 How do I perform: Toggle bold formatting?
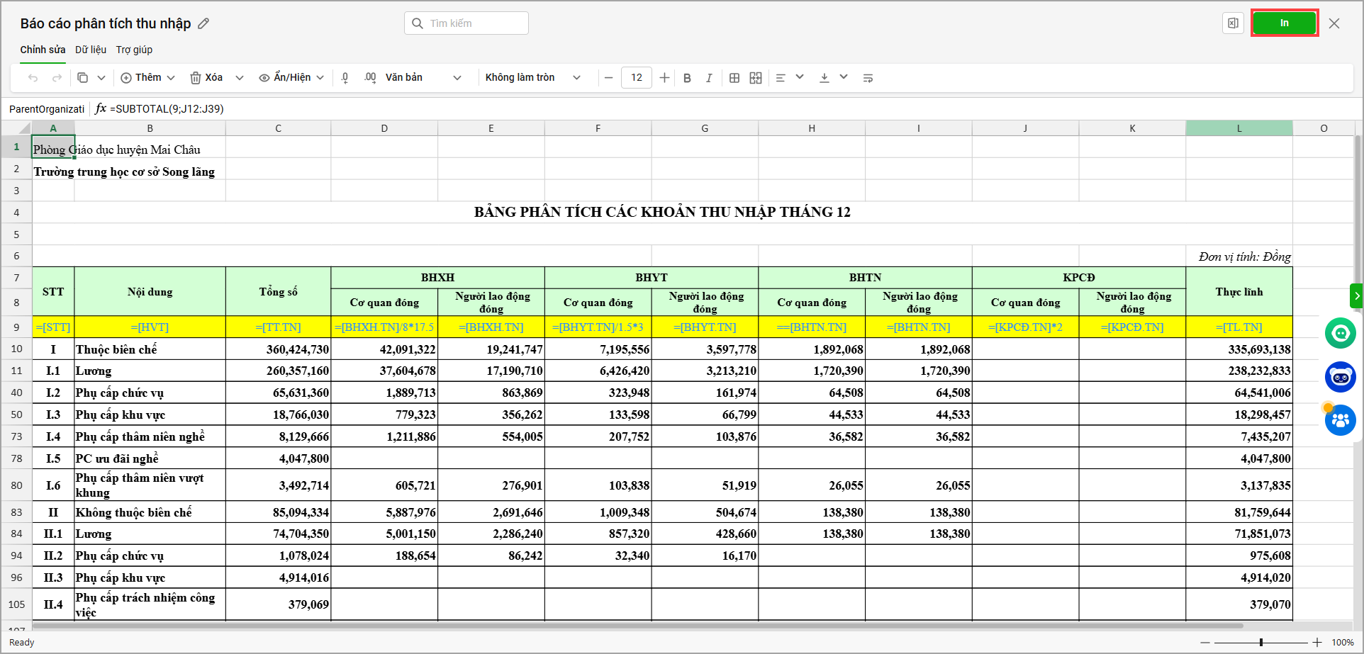(x=687, y=78)
